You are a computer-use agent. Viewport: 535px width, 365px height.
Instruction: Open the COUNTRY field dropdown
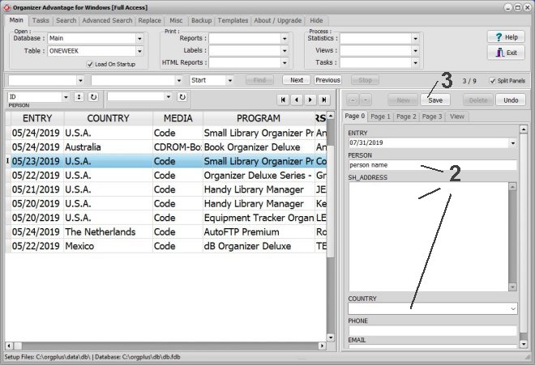513,309
